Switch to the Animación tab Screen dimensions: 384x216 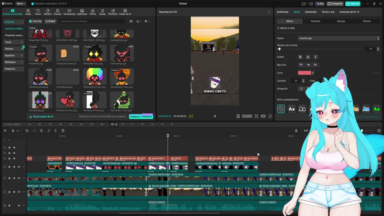pos(311,12)
